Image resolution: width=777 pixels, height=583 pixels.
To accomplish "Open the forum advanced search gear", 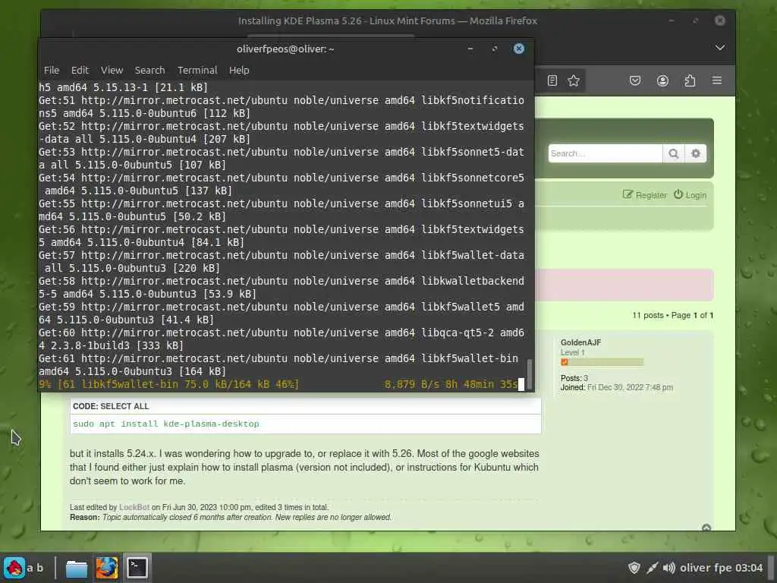I will [696, 153].
